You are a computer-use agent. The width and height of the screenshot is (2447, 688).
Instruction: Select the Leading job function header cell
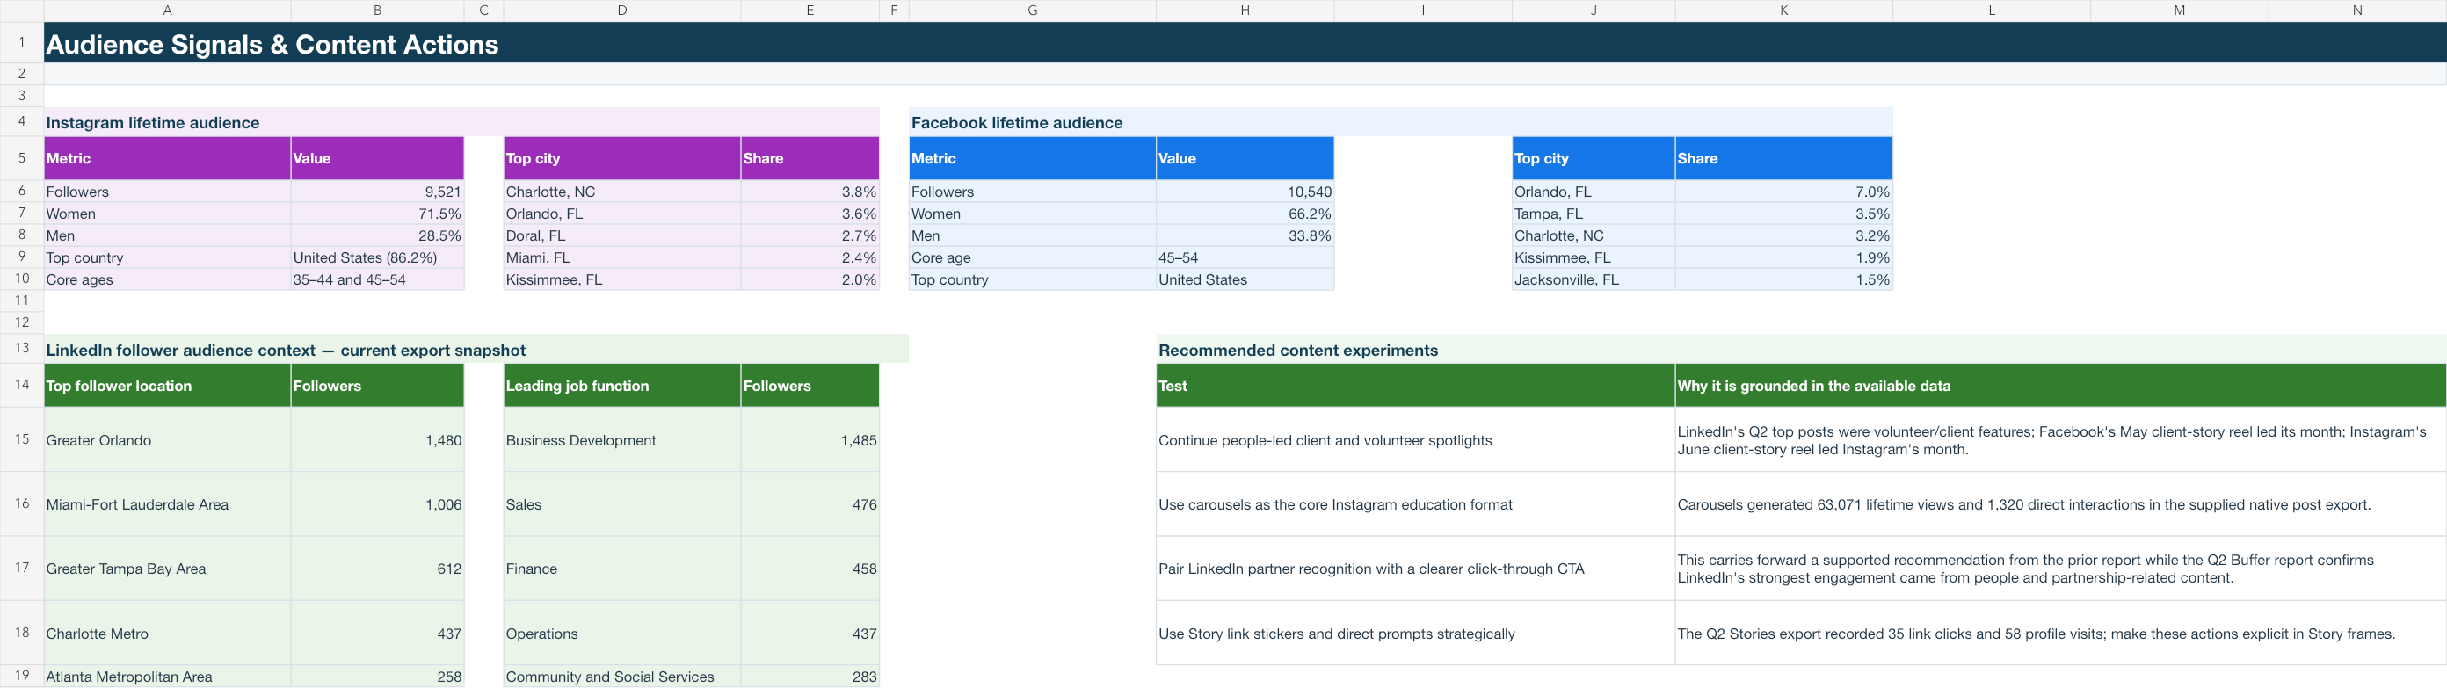click(x=622, y=385)
